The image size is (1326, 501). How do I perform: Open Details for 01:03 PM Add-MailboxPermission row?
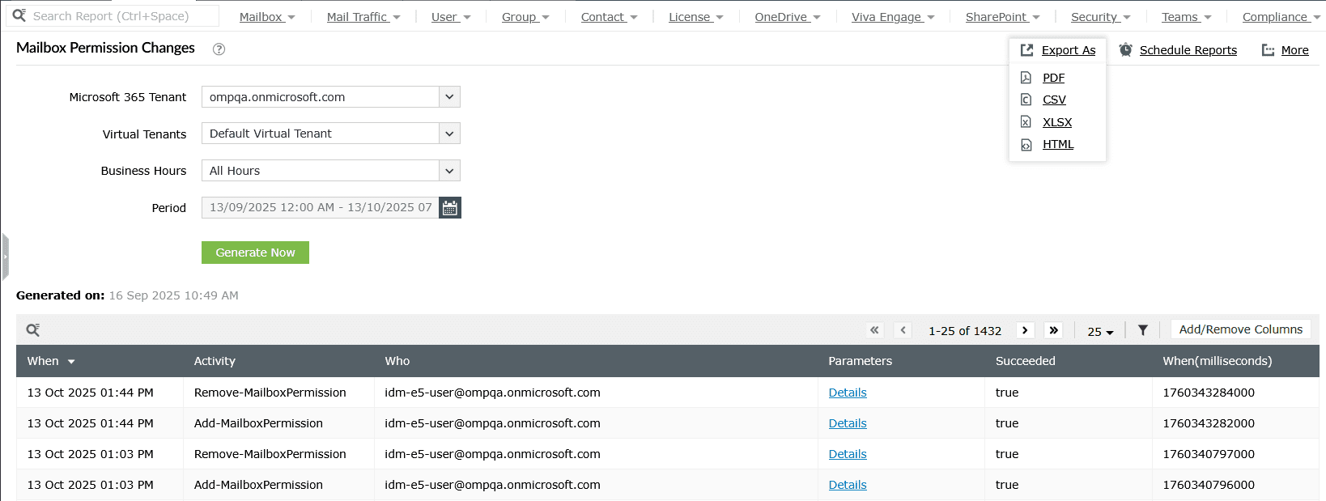[848, 485]
